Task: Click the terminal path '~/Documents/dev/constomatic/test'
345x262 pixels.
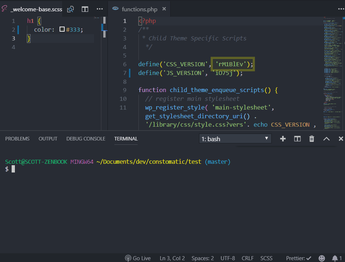Action: (x=149, y=162)
